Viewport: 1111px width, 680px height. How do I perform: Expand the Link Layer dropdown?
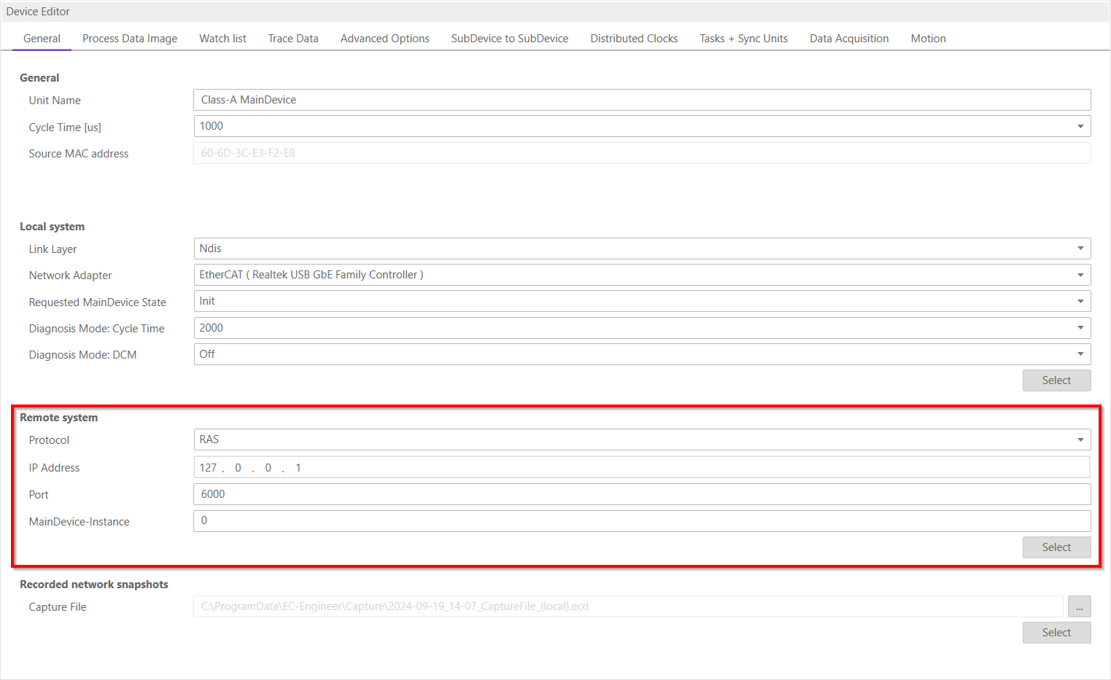pos(1080,249)
